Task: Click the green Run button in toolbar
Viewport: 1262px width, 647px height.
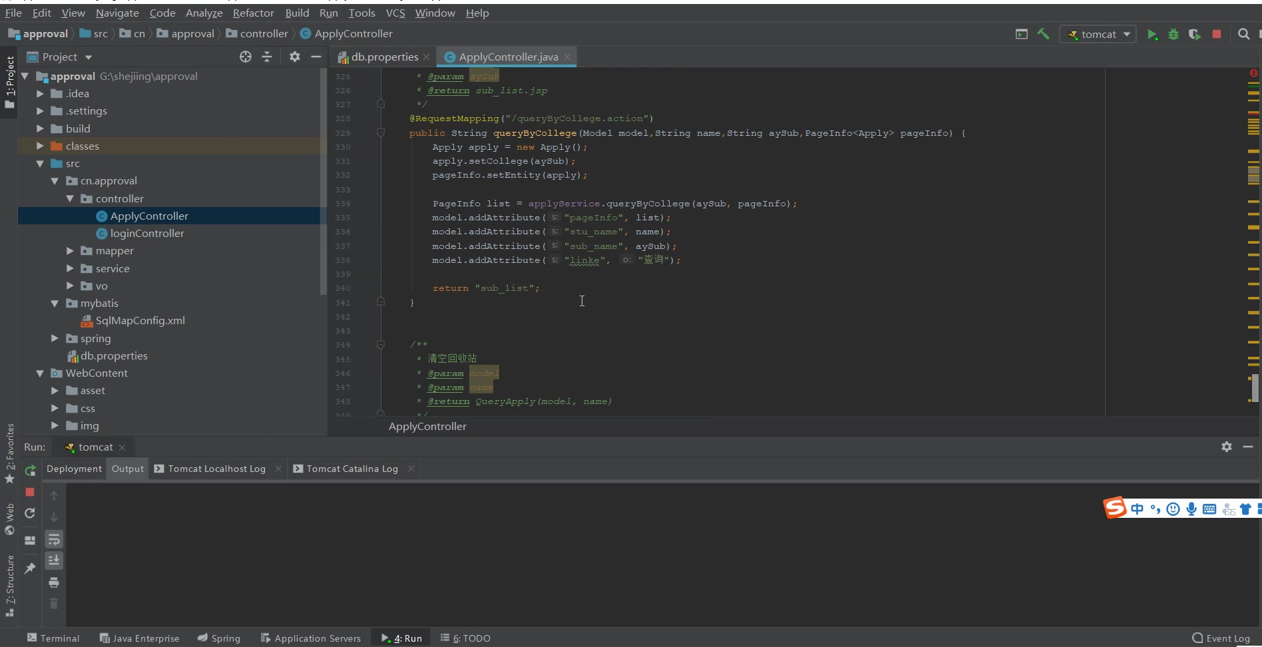Action: [x=1152, y=34]
